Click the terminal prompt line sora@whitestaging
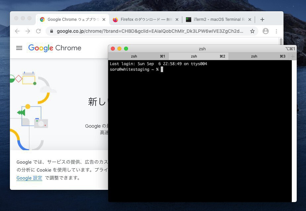 136,69
